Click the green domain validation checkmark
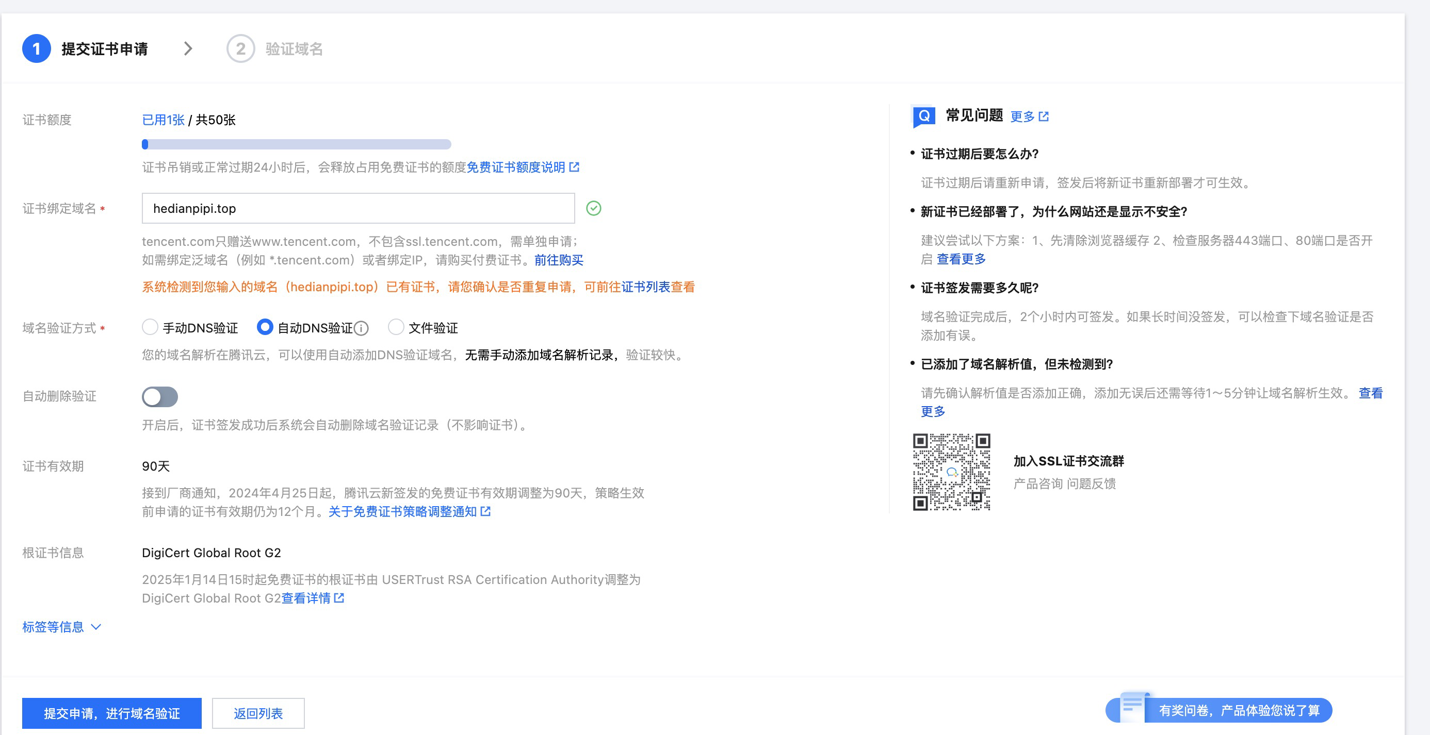Screen dimensions: 1430x735 pos(593,208)
